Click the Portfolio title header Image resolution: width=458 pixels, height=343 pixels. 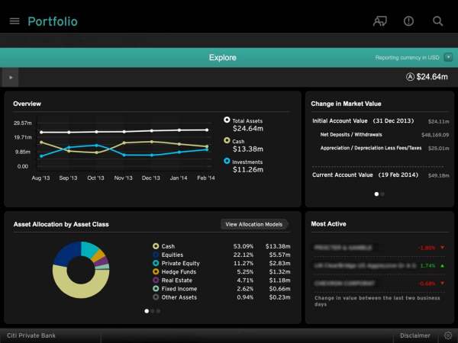coord(52,21)
